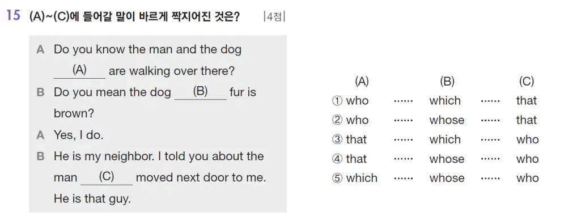This screenshot has width=577, height=217.
Task: Click the word 'whose' in choice ②
Action: [x=447, y=120]
